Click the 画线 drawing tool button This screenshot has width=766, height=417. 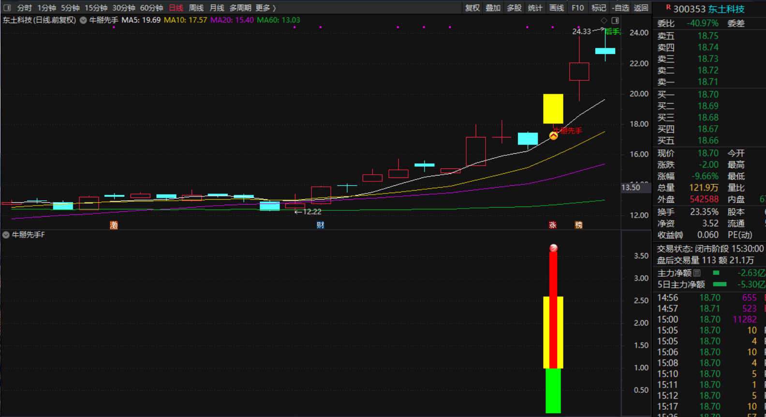[556, 8]
